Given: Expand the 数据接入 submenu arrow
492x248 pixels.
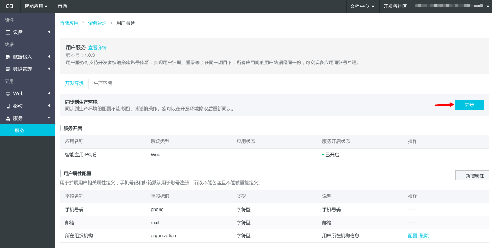Looking at the screenshot, I should tap(49, 56).
